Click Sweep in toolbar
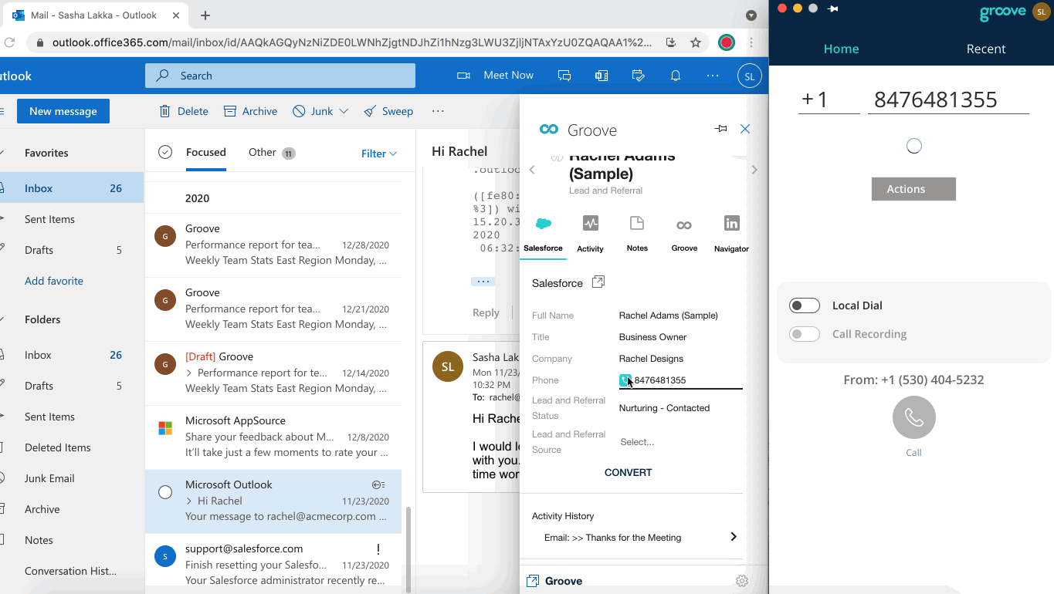This screenshot has height=594, width=1054. click(x=388, y=111)
